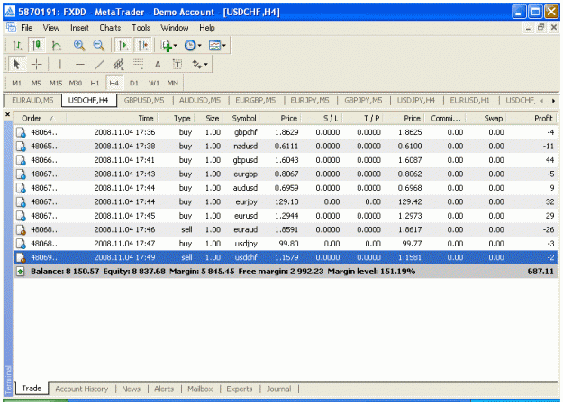Toggle the chart shift icon
This screenshot has width=563, height=402.
[x=143, y=46]
